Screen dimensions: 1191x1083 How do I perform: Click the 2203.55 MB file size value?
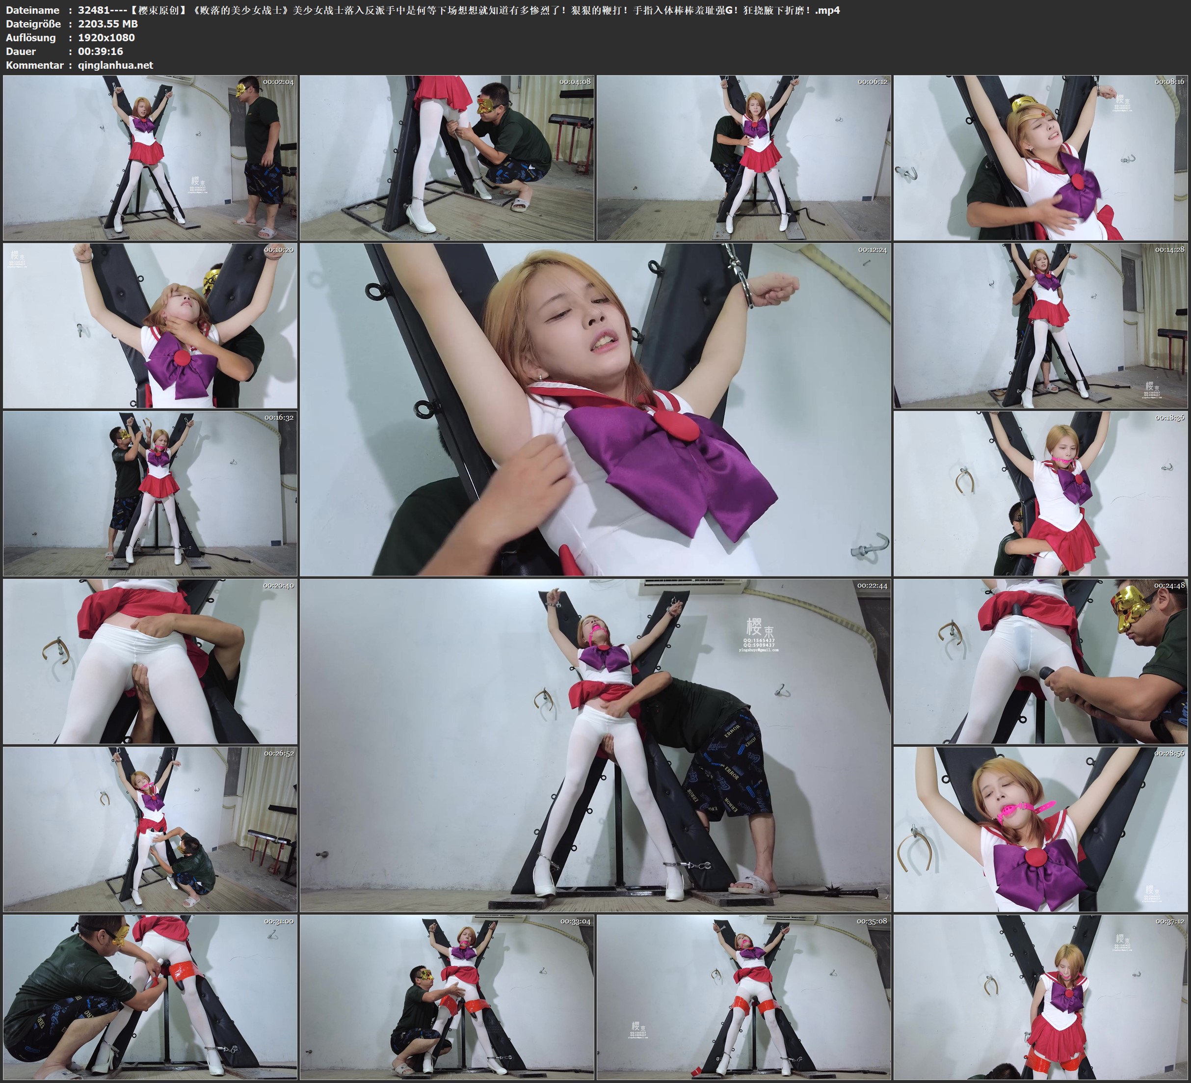[x=107, y=24]
